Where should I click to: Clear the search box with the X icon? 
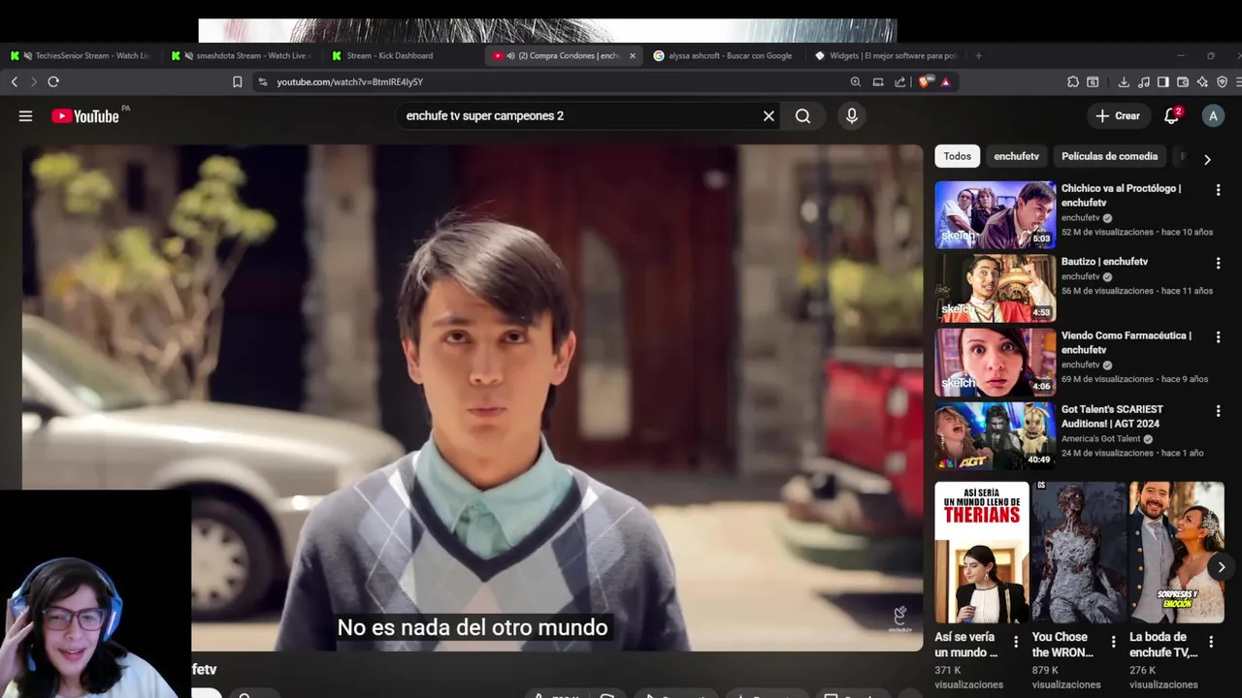pos(768,116)
